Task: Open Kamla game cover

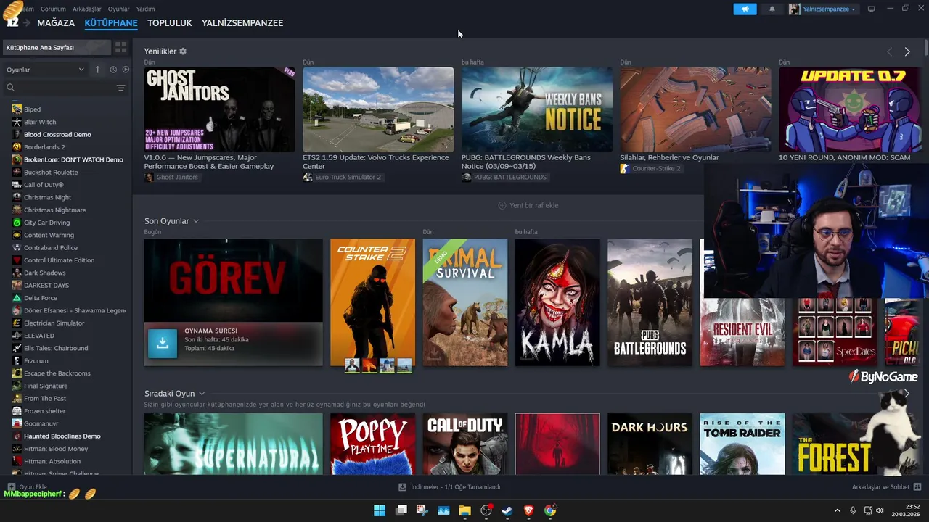Action: (x=557, y=302)
